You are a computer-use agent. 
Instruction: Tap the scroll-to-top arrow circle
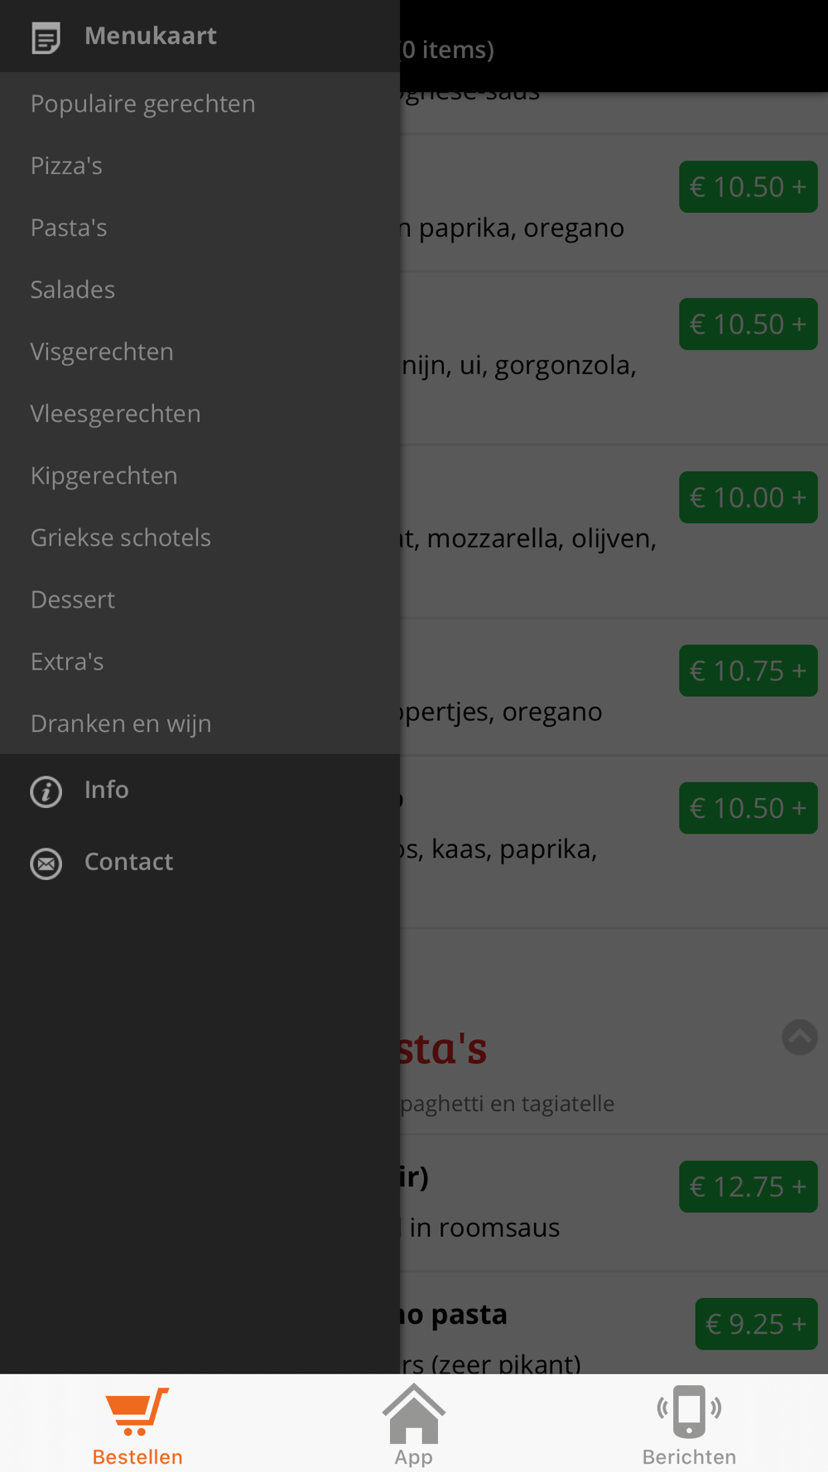coord(800,1037)
